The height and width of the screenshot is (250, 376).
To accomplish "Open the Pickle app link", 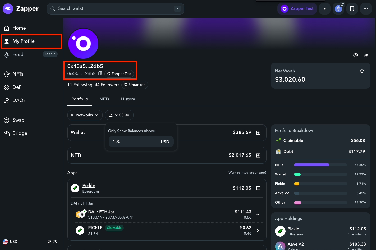I will pyautogui.click(x=89, y=186).
